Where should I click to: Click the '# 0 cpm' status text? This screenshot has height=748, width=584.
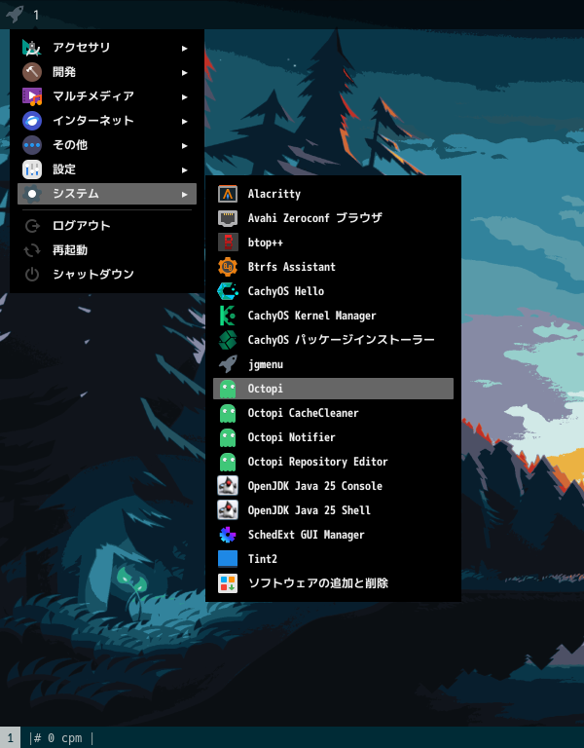point(57,738)
